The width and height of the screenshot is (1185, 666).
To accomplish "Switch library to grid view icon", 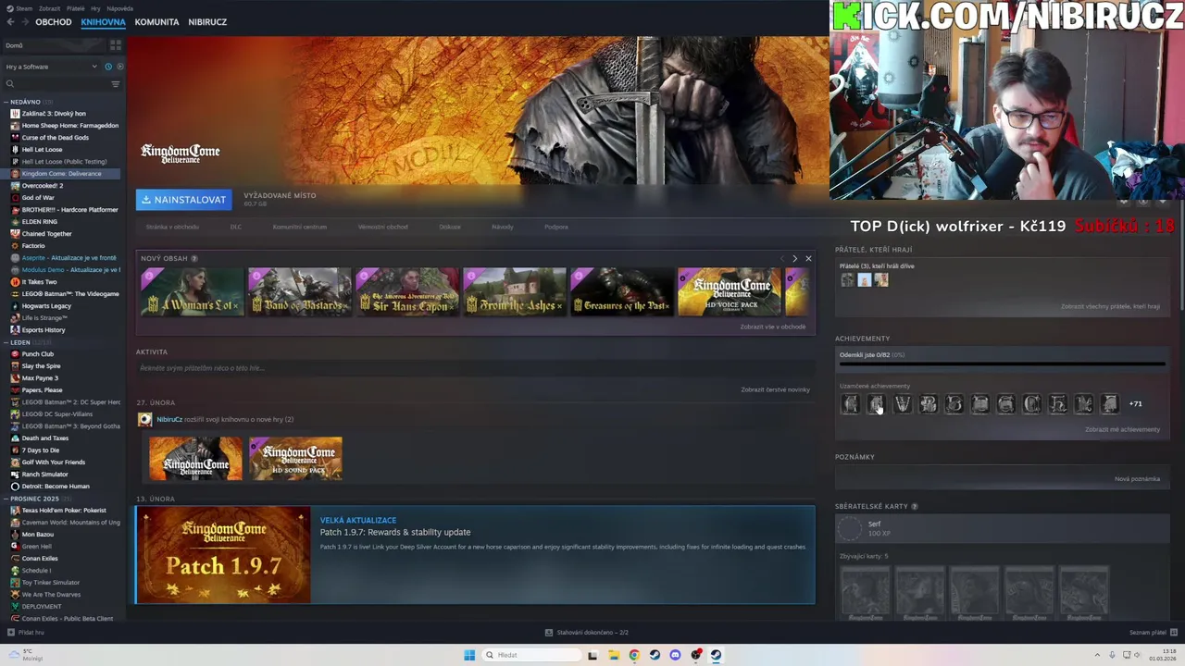I will [x=116, y=44].
